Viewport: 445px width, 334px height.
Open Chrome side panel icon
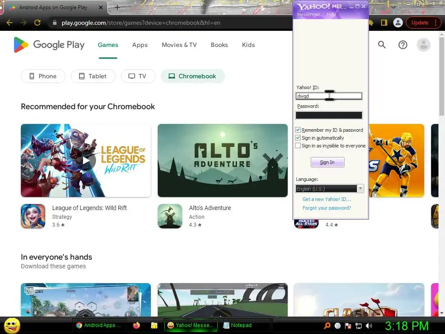384,23
